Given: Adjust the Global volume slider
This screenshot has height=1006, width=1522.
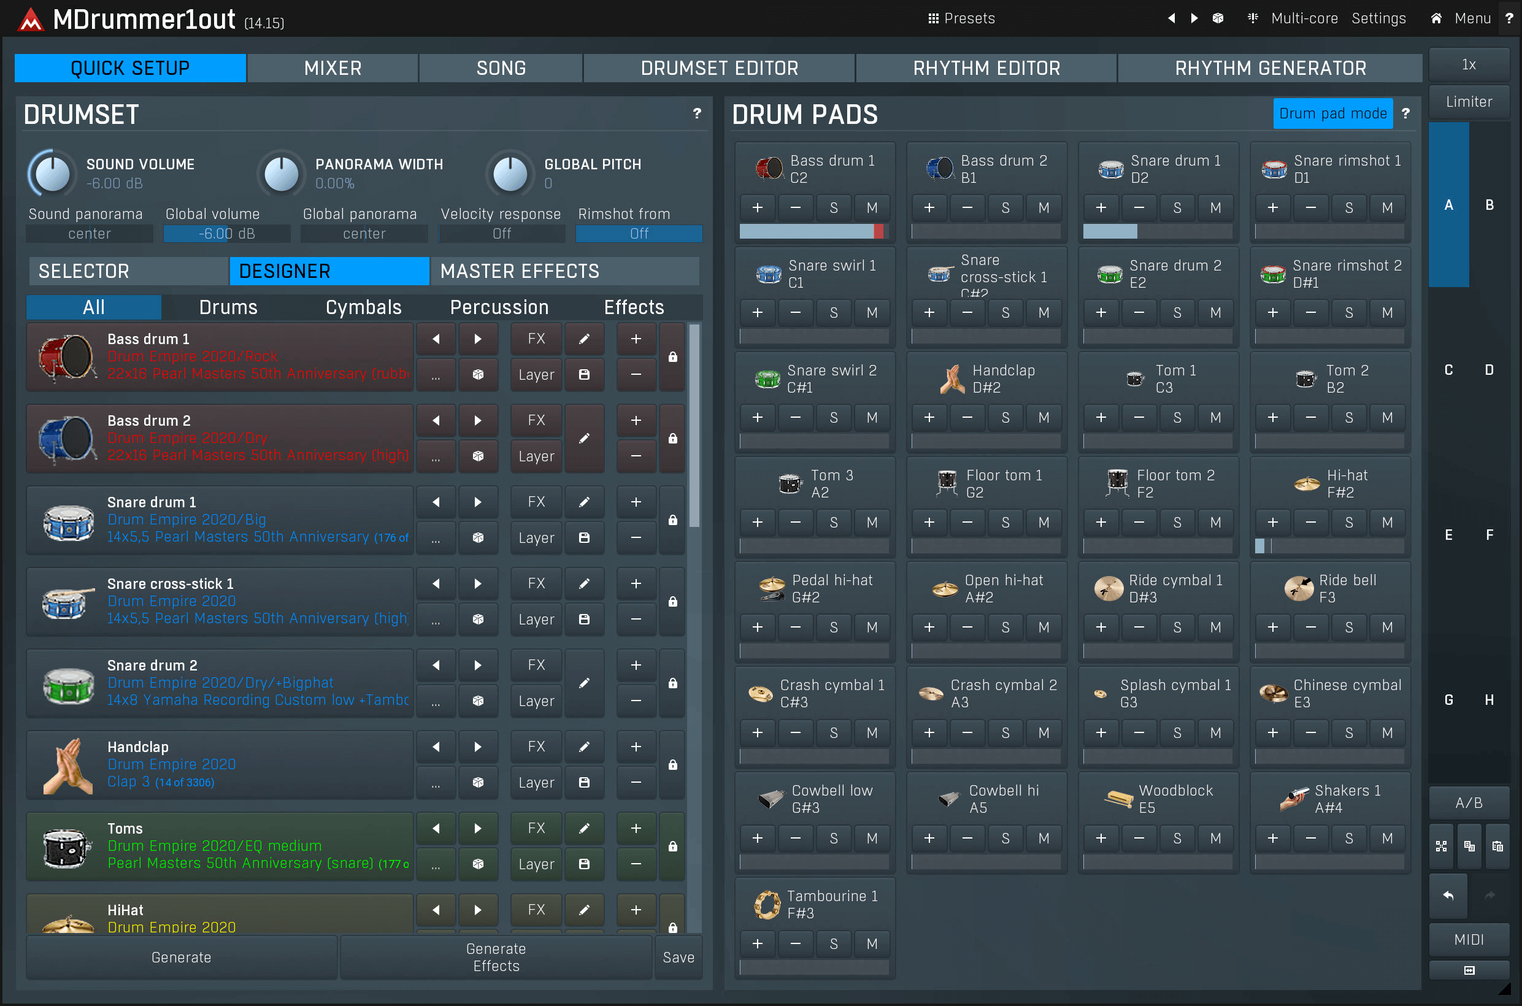Looking at the screenshot, I should pyautogui.click(x=226, y=234).
